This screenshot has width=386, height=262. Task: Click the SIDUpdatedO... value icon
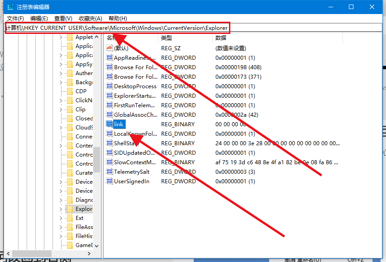(x=110, y=152)
